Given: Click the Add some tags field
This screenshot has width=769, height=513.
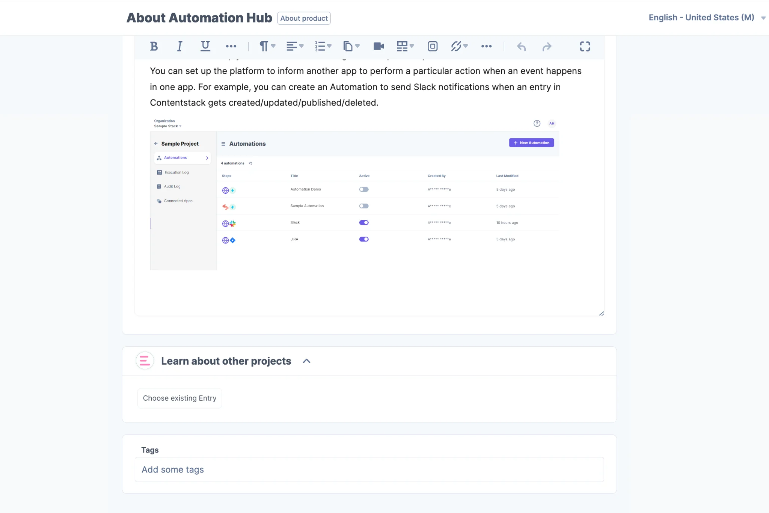Looking at the screenshot, I should pos(369,469).
